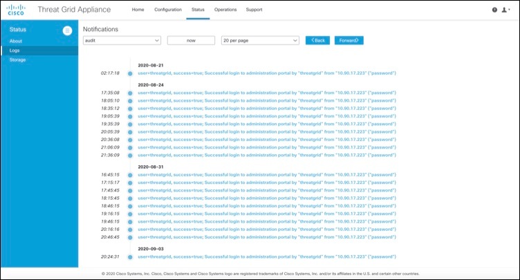Click the timeline dot for 17:35:08 entry

130,93
